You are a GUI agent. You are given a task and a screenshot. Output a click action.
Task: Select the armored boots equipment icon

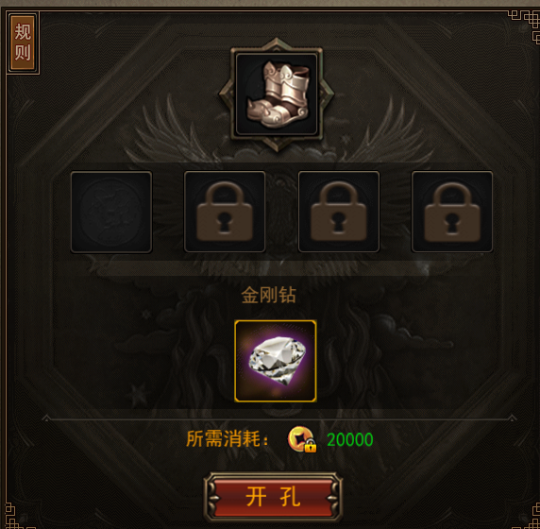pyautogui.click(x=277, y=94)
